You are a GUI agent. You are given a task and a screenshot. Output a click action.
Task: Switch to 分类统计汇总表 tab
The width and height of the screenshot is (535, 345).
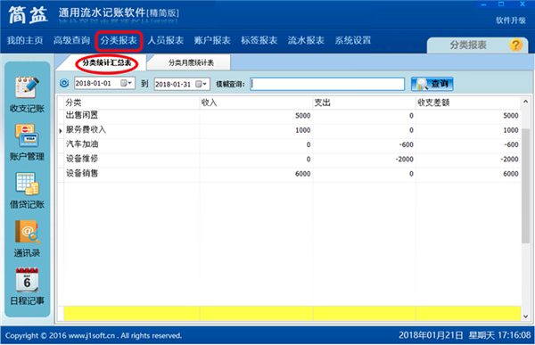[106, 62]
